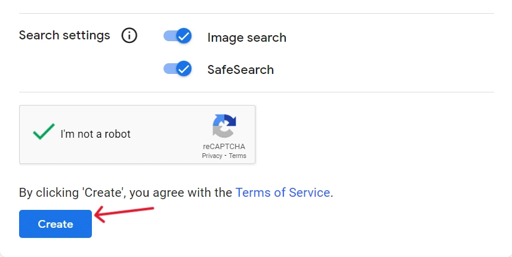This screenshot has width=512, height=257.
Task: Select the Image search label text
Action: point(247,38)
